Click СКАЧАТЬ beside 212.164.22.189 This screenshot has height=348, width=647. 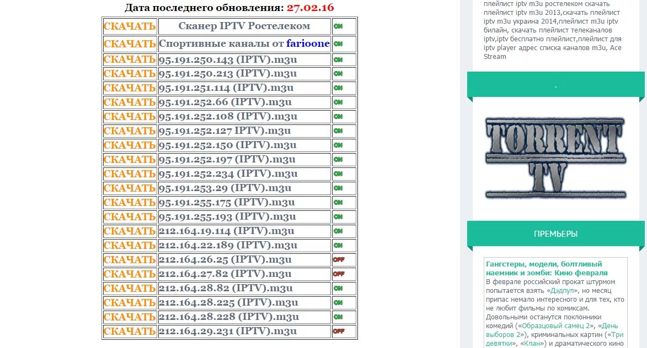130,246
